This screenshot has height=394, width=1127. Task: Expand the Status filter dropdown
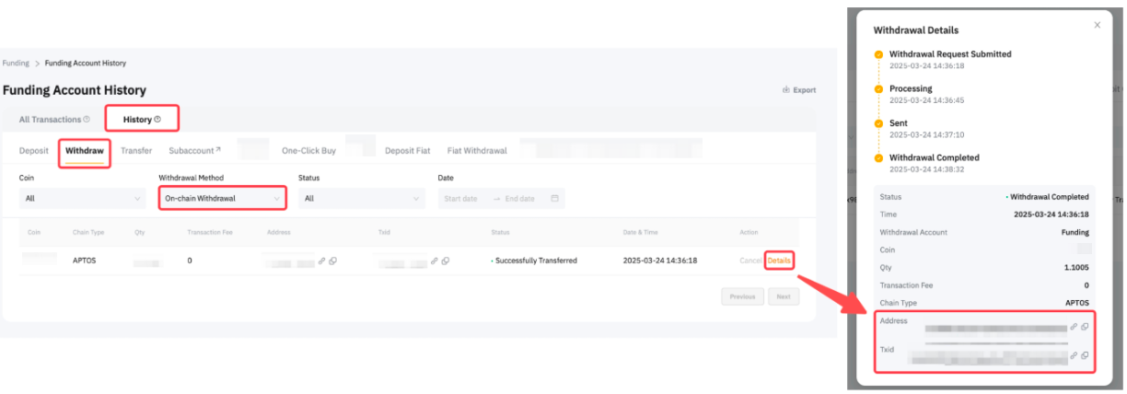361,198
